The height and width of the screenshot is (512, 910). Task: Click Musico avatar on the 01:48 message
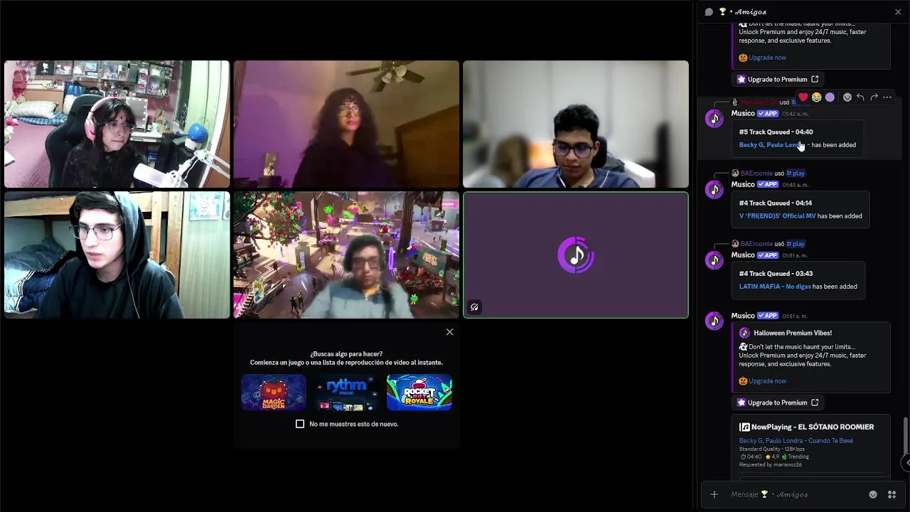[714, 189]
